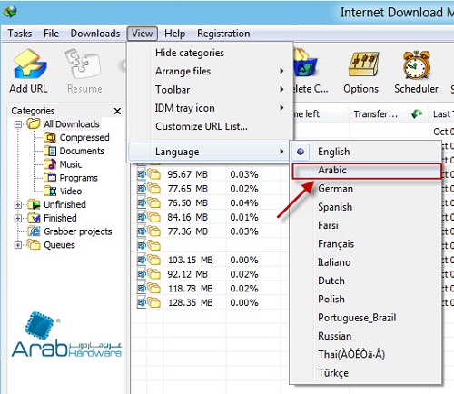The image size is (454, 394).
Task: Open the Downloads menu
Action: (x=95, y=34)
